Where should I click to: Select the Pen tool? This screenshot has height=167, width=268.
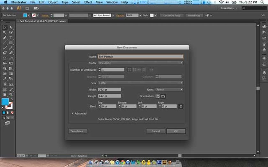click(x=4, y=38)
